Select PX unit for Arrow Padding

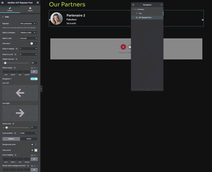pyautogui.click(x=32, y=155)
